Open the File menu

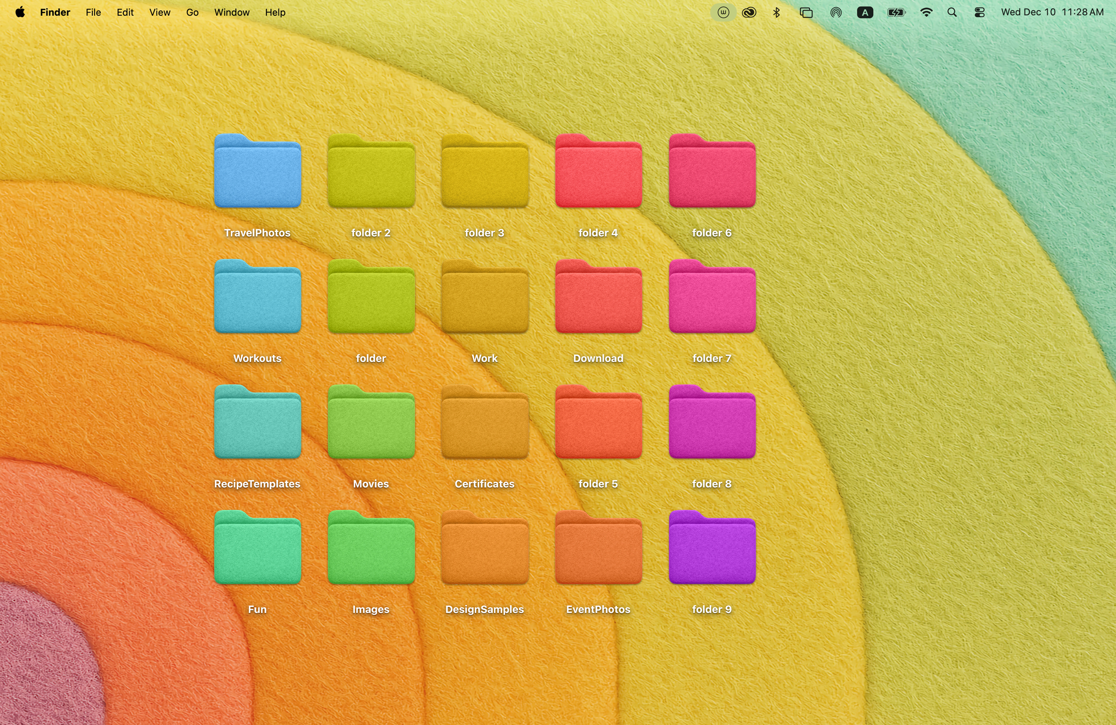pyautogui.click(x=93, y=12)
